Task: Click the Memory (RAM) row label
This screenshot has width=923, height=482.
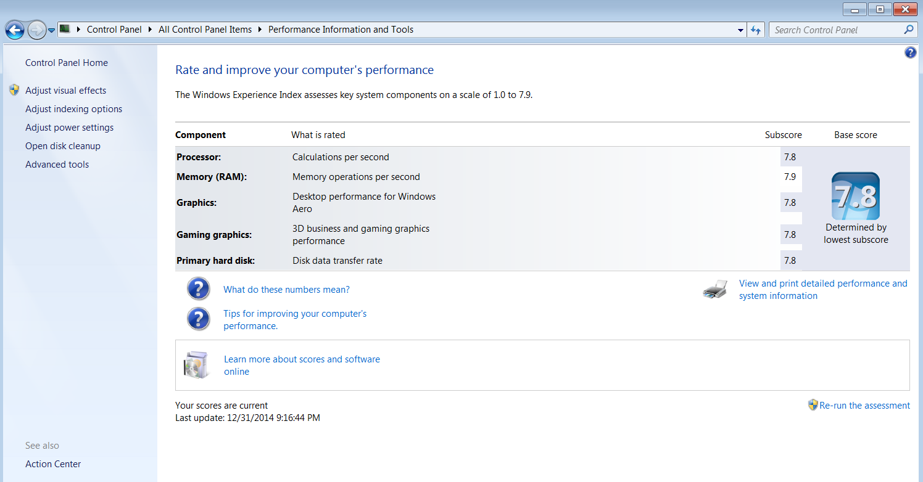Action: point(212,177)
